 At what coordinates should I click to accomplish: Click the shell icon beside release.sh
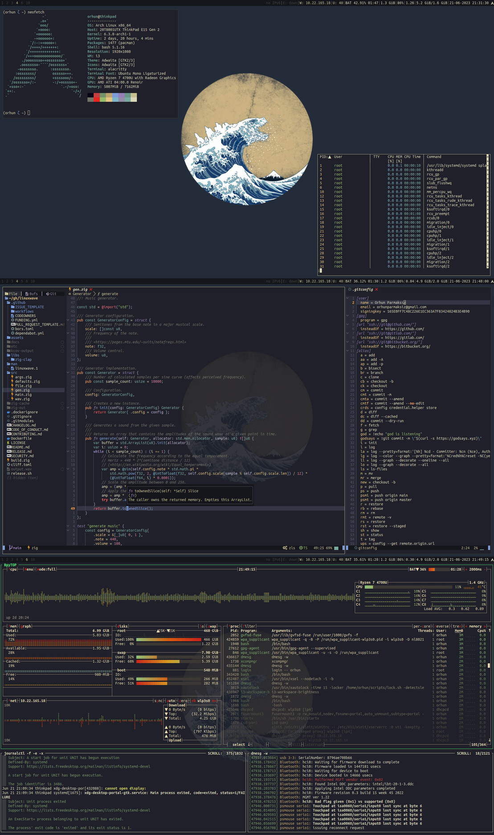[8, 474]
